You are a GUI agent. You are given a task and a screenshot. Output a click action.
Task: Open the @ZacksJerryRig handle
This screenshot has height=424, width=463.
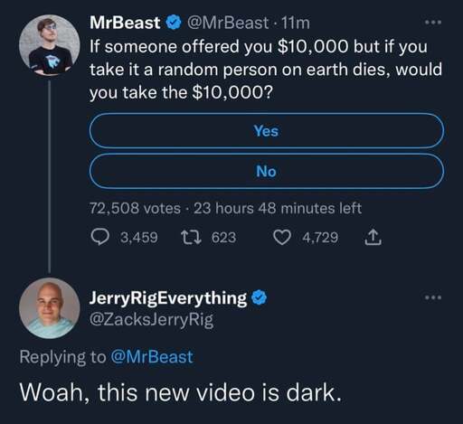point(152,320)
